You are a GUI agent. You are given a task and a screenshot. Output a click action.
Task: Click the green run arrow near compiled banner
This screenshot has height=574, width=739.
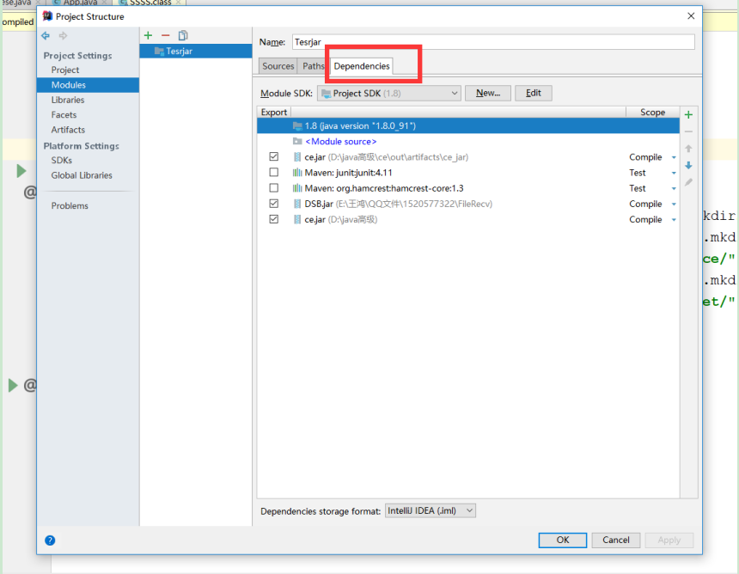point(21,171)
